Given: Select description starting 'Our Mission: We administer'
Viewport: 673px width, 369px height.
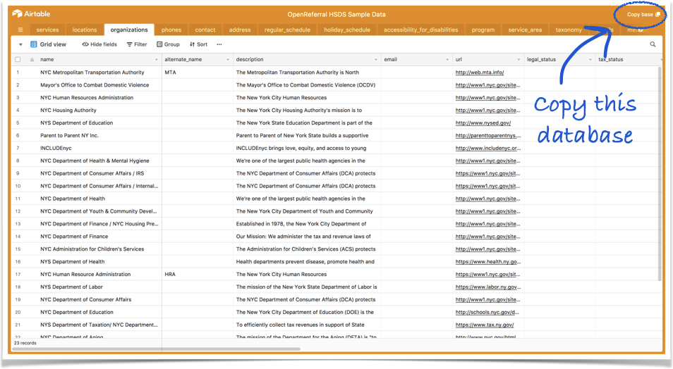Looking at the screenshot, I should 307,237.
